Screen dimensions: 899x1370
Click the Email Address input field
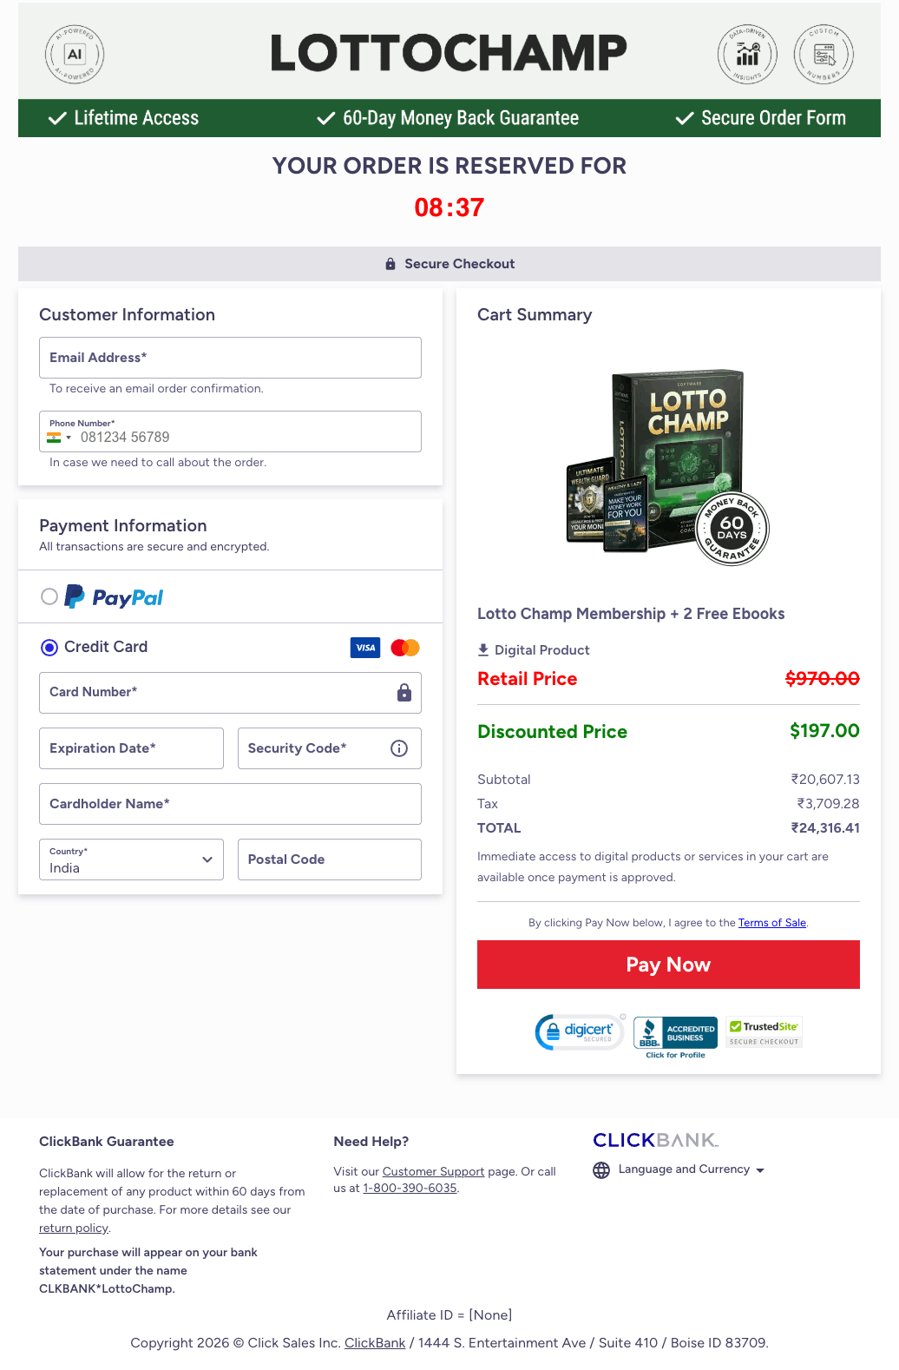point(230,358)
